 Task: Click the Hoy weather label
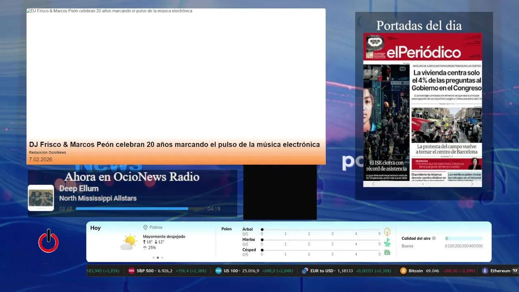tap(95, 228)
